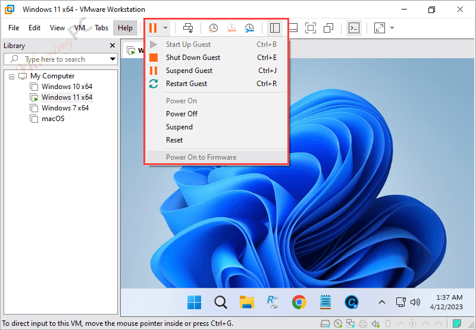Click the network adapter status icon

click(350, 324)
